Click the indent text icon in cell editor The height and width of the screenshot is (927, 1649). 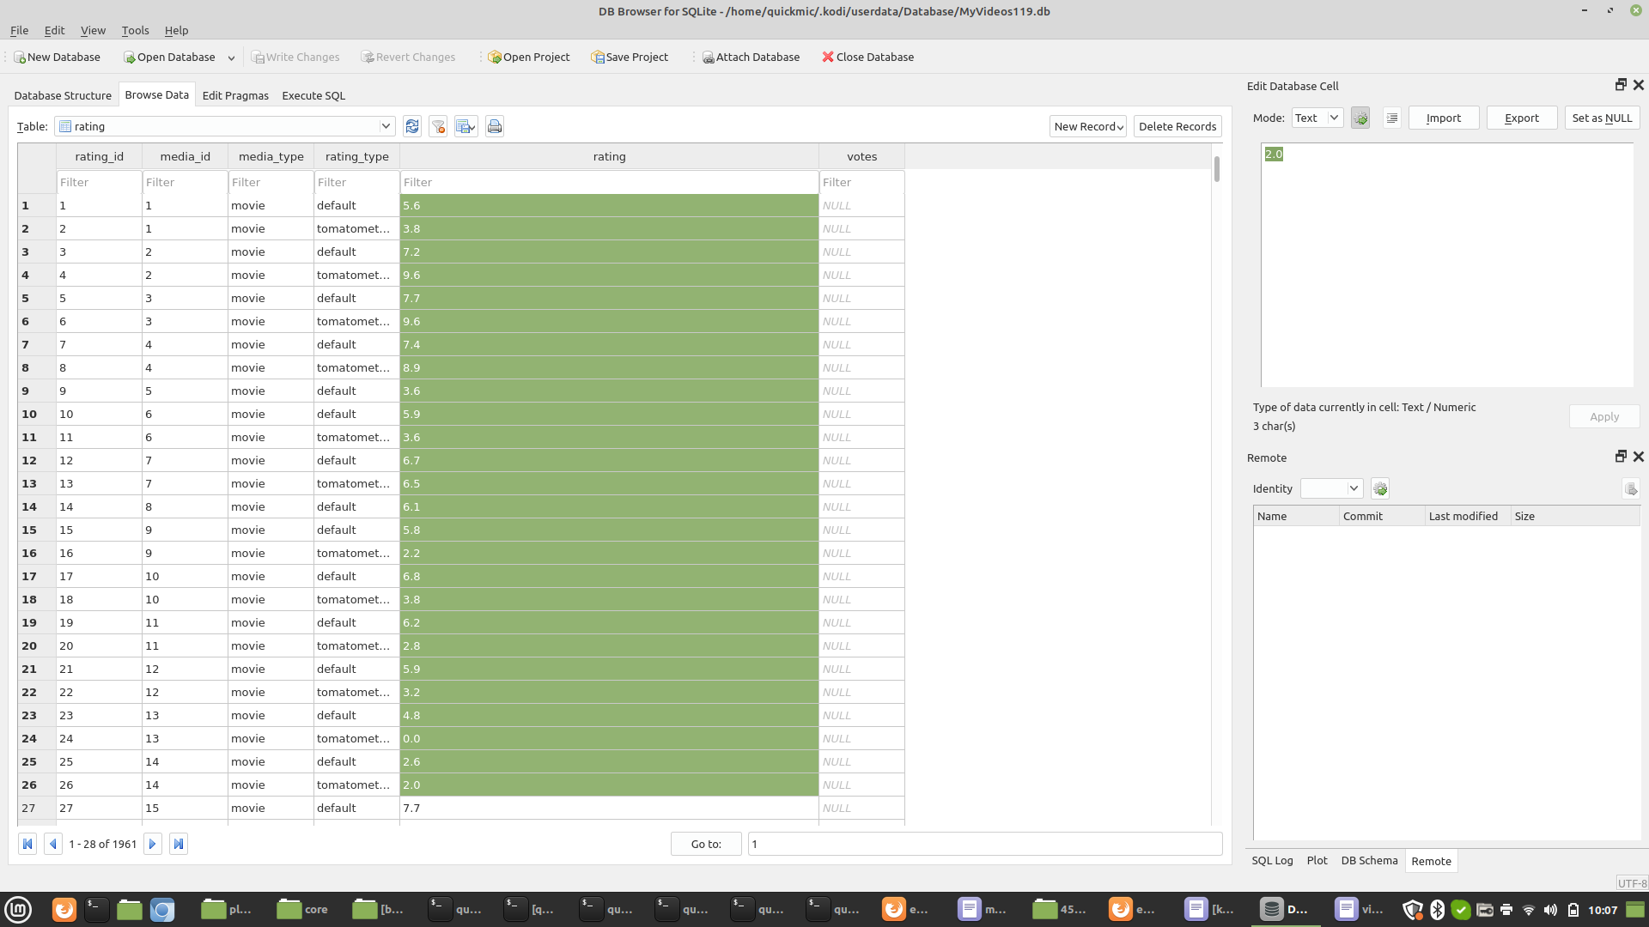1392,118
